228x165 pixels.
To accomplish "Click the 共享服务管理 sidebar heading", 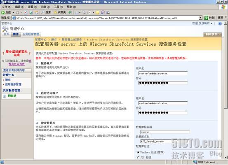I will pos(12,91).
